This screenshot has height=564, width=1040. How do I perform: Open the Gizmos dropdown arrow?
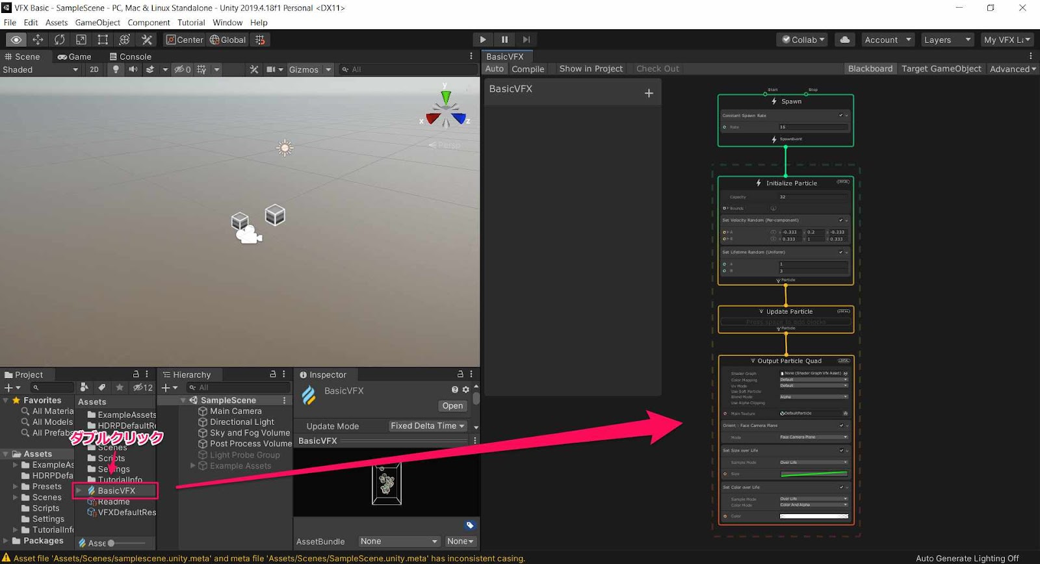point(328,70)
